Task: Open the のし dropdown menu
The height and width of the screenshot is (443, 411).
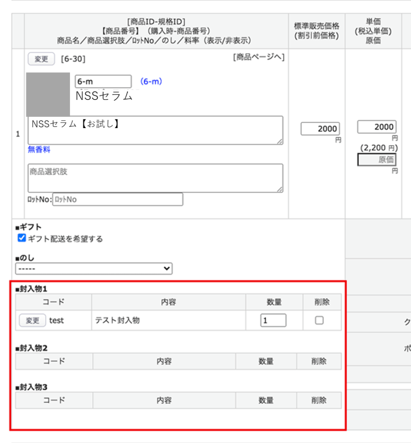Action: pos(94,269)
